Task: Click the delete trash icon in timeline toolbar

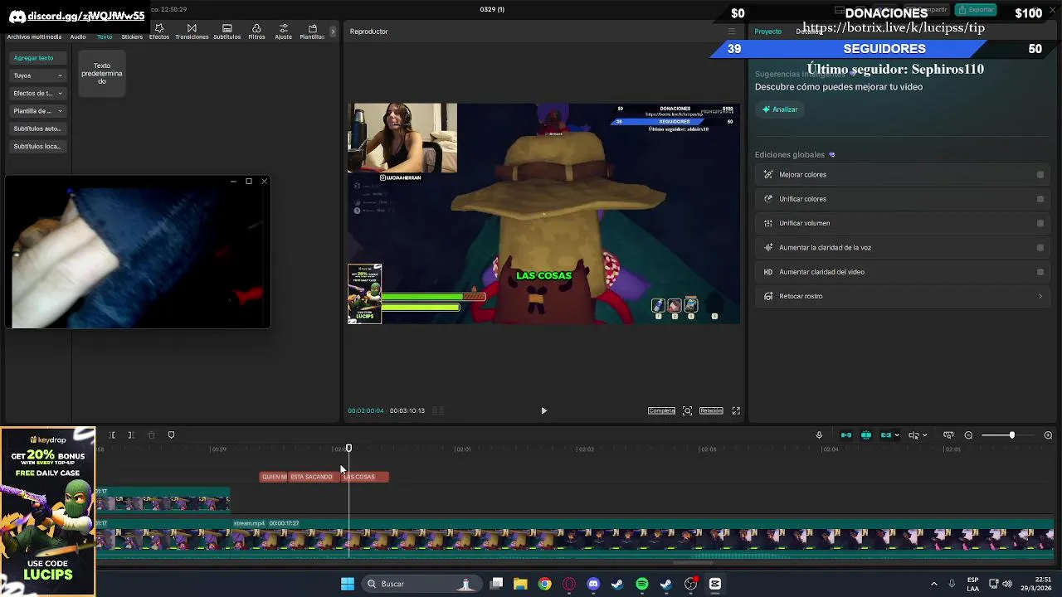Action: click(x=151, y=435)
